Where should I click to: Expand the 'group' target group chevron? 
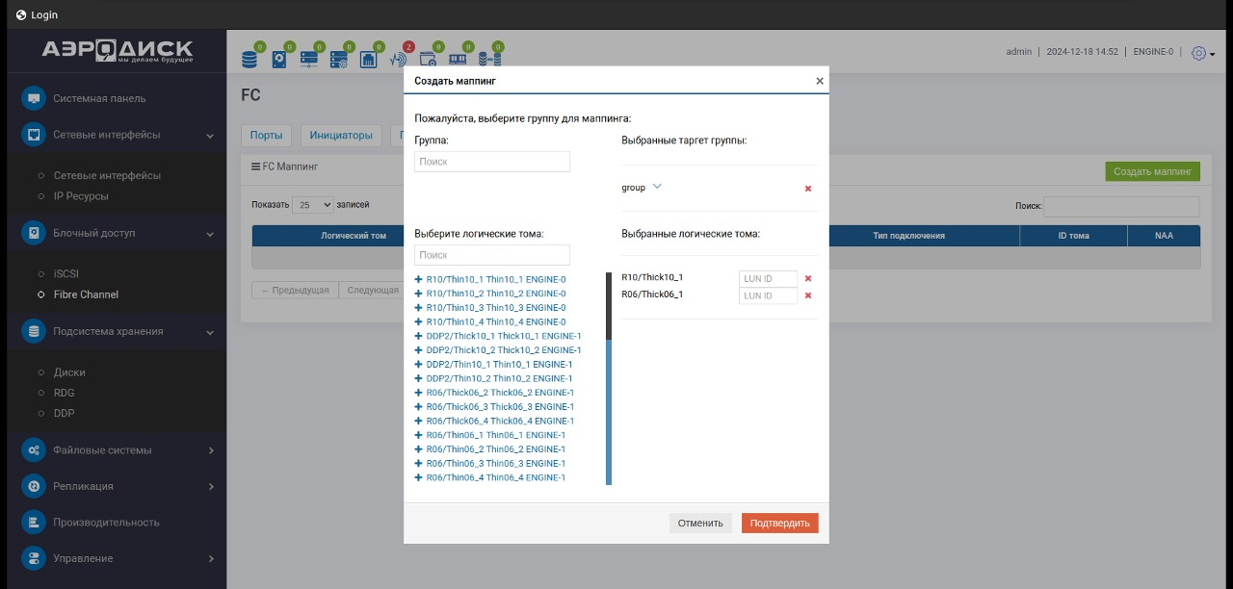pyautogui.click(x=657, y=187)
